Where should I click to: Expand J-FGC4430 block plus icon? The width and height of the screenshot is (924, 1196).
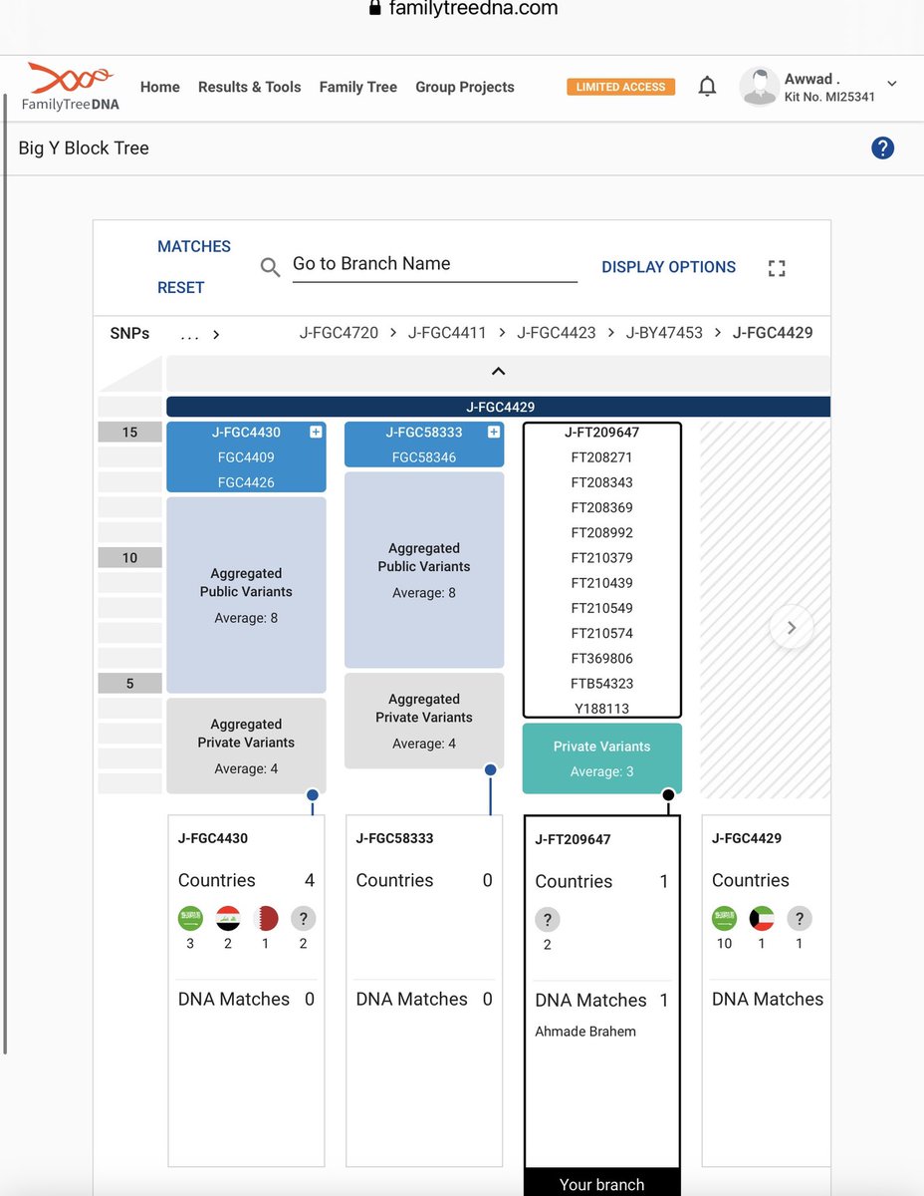[316, 433]
